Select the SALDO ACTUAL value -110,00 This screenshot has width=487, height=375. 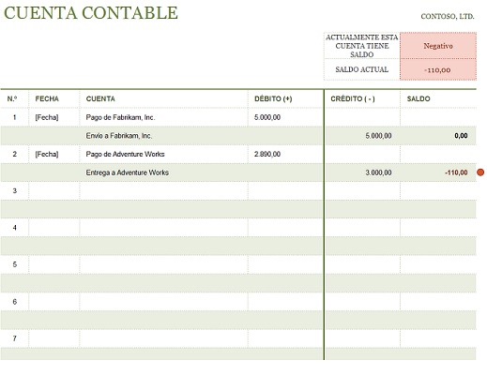438,69
